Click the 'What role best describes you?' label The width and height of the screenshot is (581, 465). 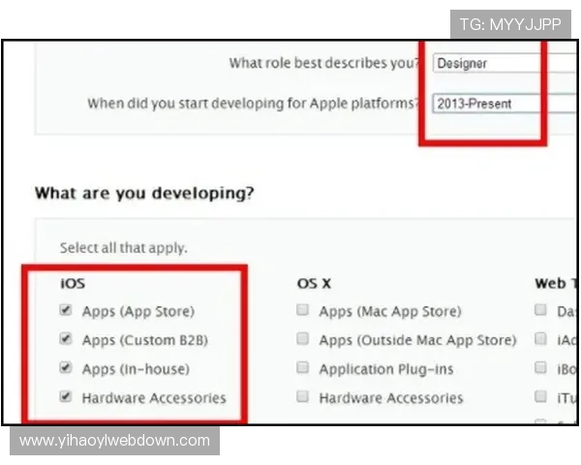324,64
